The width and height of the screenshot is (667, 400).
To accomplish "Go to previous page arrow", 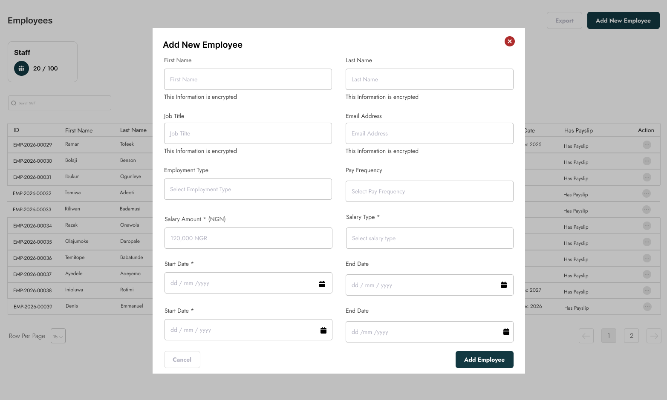I will click(586, 336).
